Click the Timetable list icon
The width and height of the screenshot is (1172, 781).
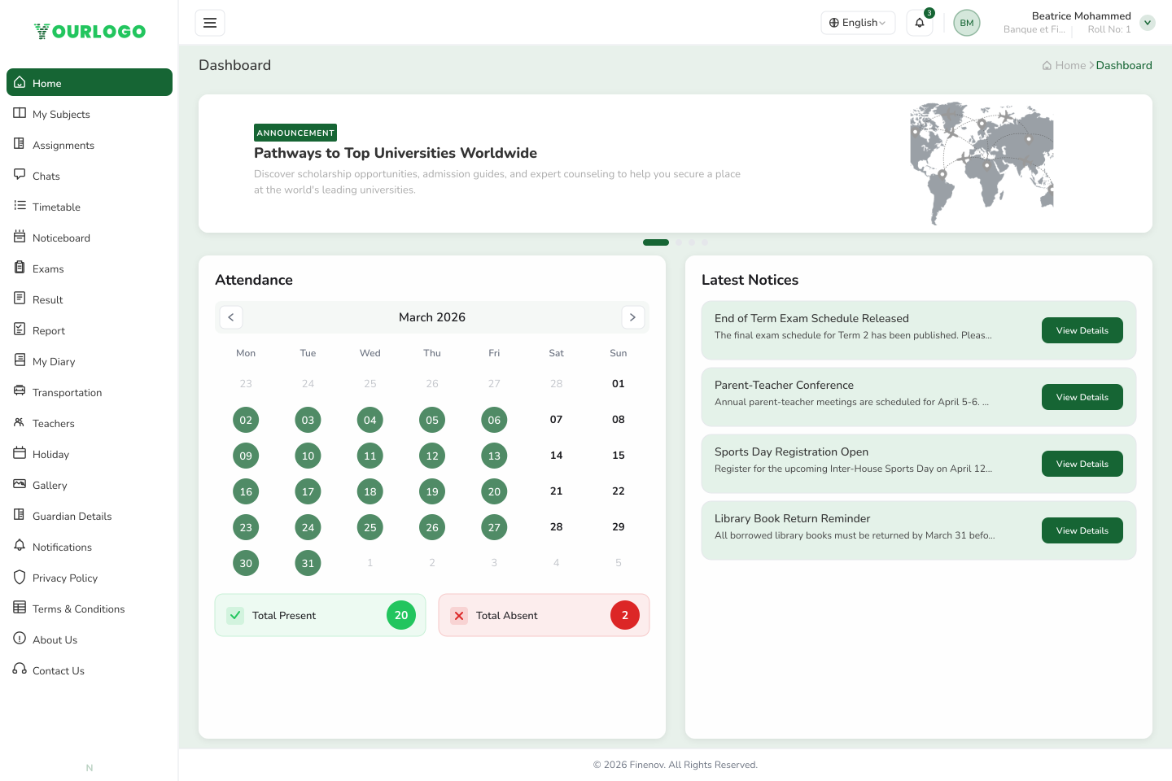tap(20, 206)
